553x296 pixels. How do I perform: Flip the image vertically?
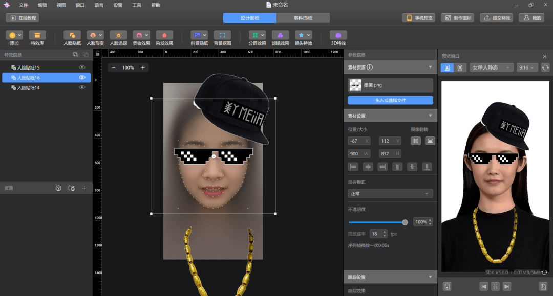(x=430, y=141)
